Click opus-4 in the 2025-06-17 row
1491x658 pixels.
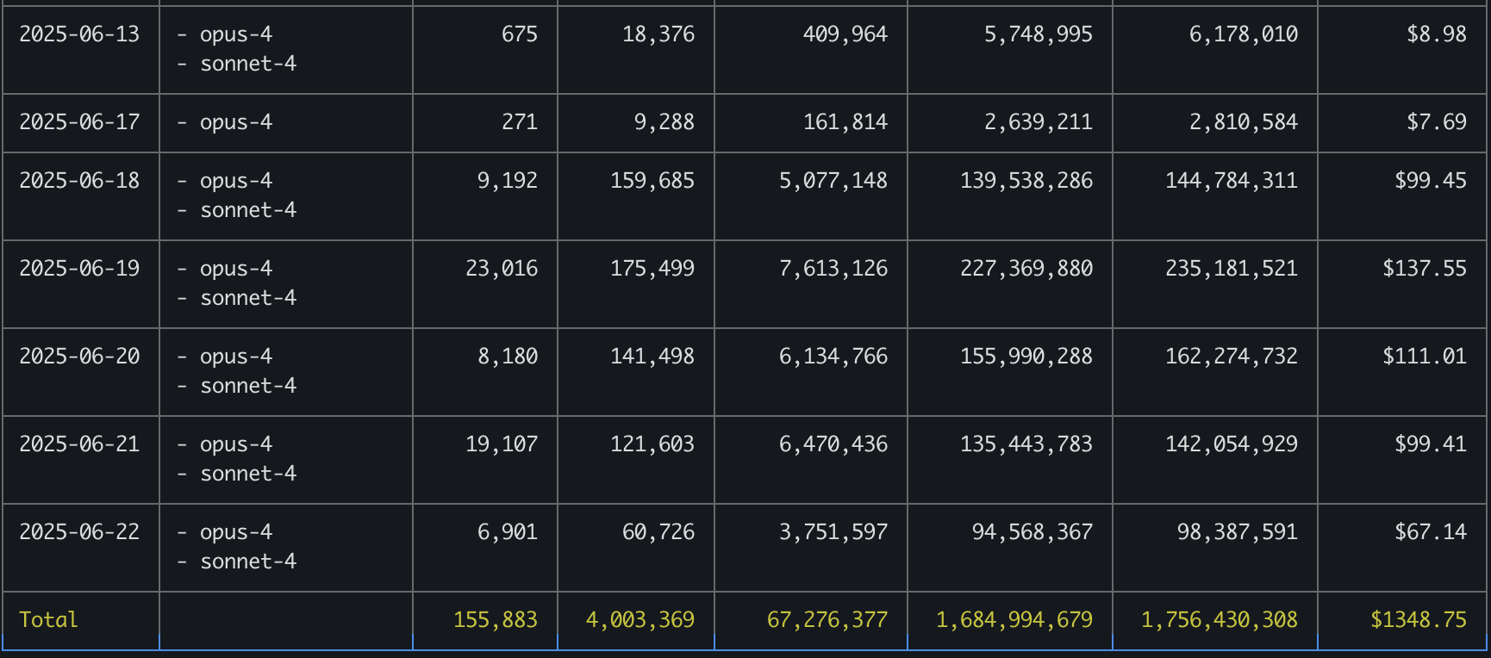[235, 122]
